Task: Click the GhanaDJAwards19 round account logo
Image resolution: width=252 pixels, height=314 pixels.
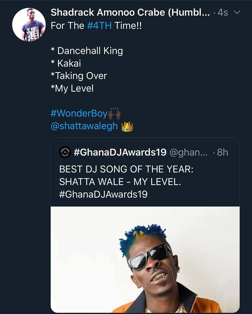Action: click(65, 152)
